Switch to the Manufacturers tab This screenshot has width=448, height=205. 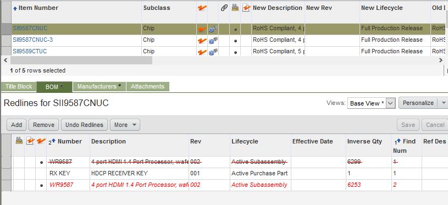point(99,86)
